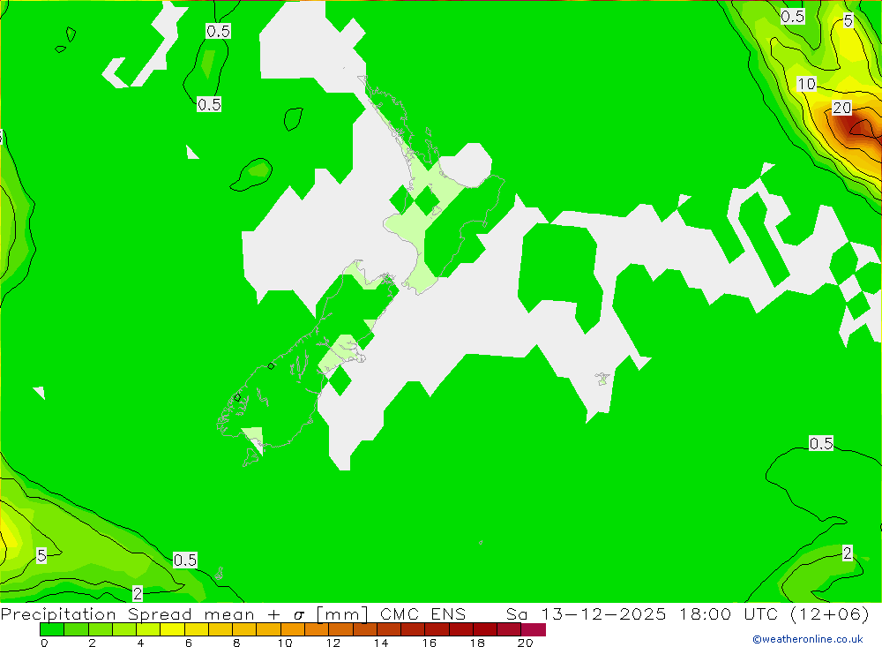Click the Stewart Island outline south of South Island

(251, 457)
